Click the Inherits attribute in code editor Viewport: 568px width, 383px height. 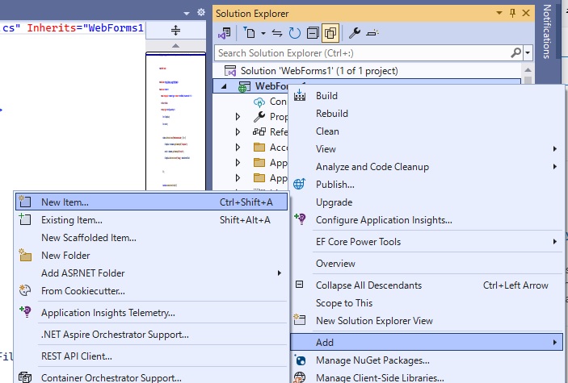point(53,28)
